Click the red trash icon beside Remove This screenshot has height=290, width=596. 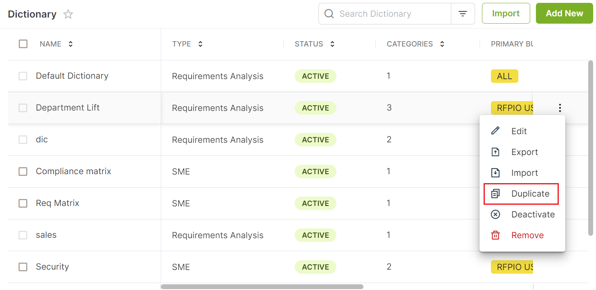(495, 235)
